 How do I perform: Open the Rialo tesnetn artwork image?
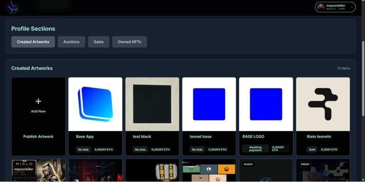(323, 104)
